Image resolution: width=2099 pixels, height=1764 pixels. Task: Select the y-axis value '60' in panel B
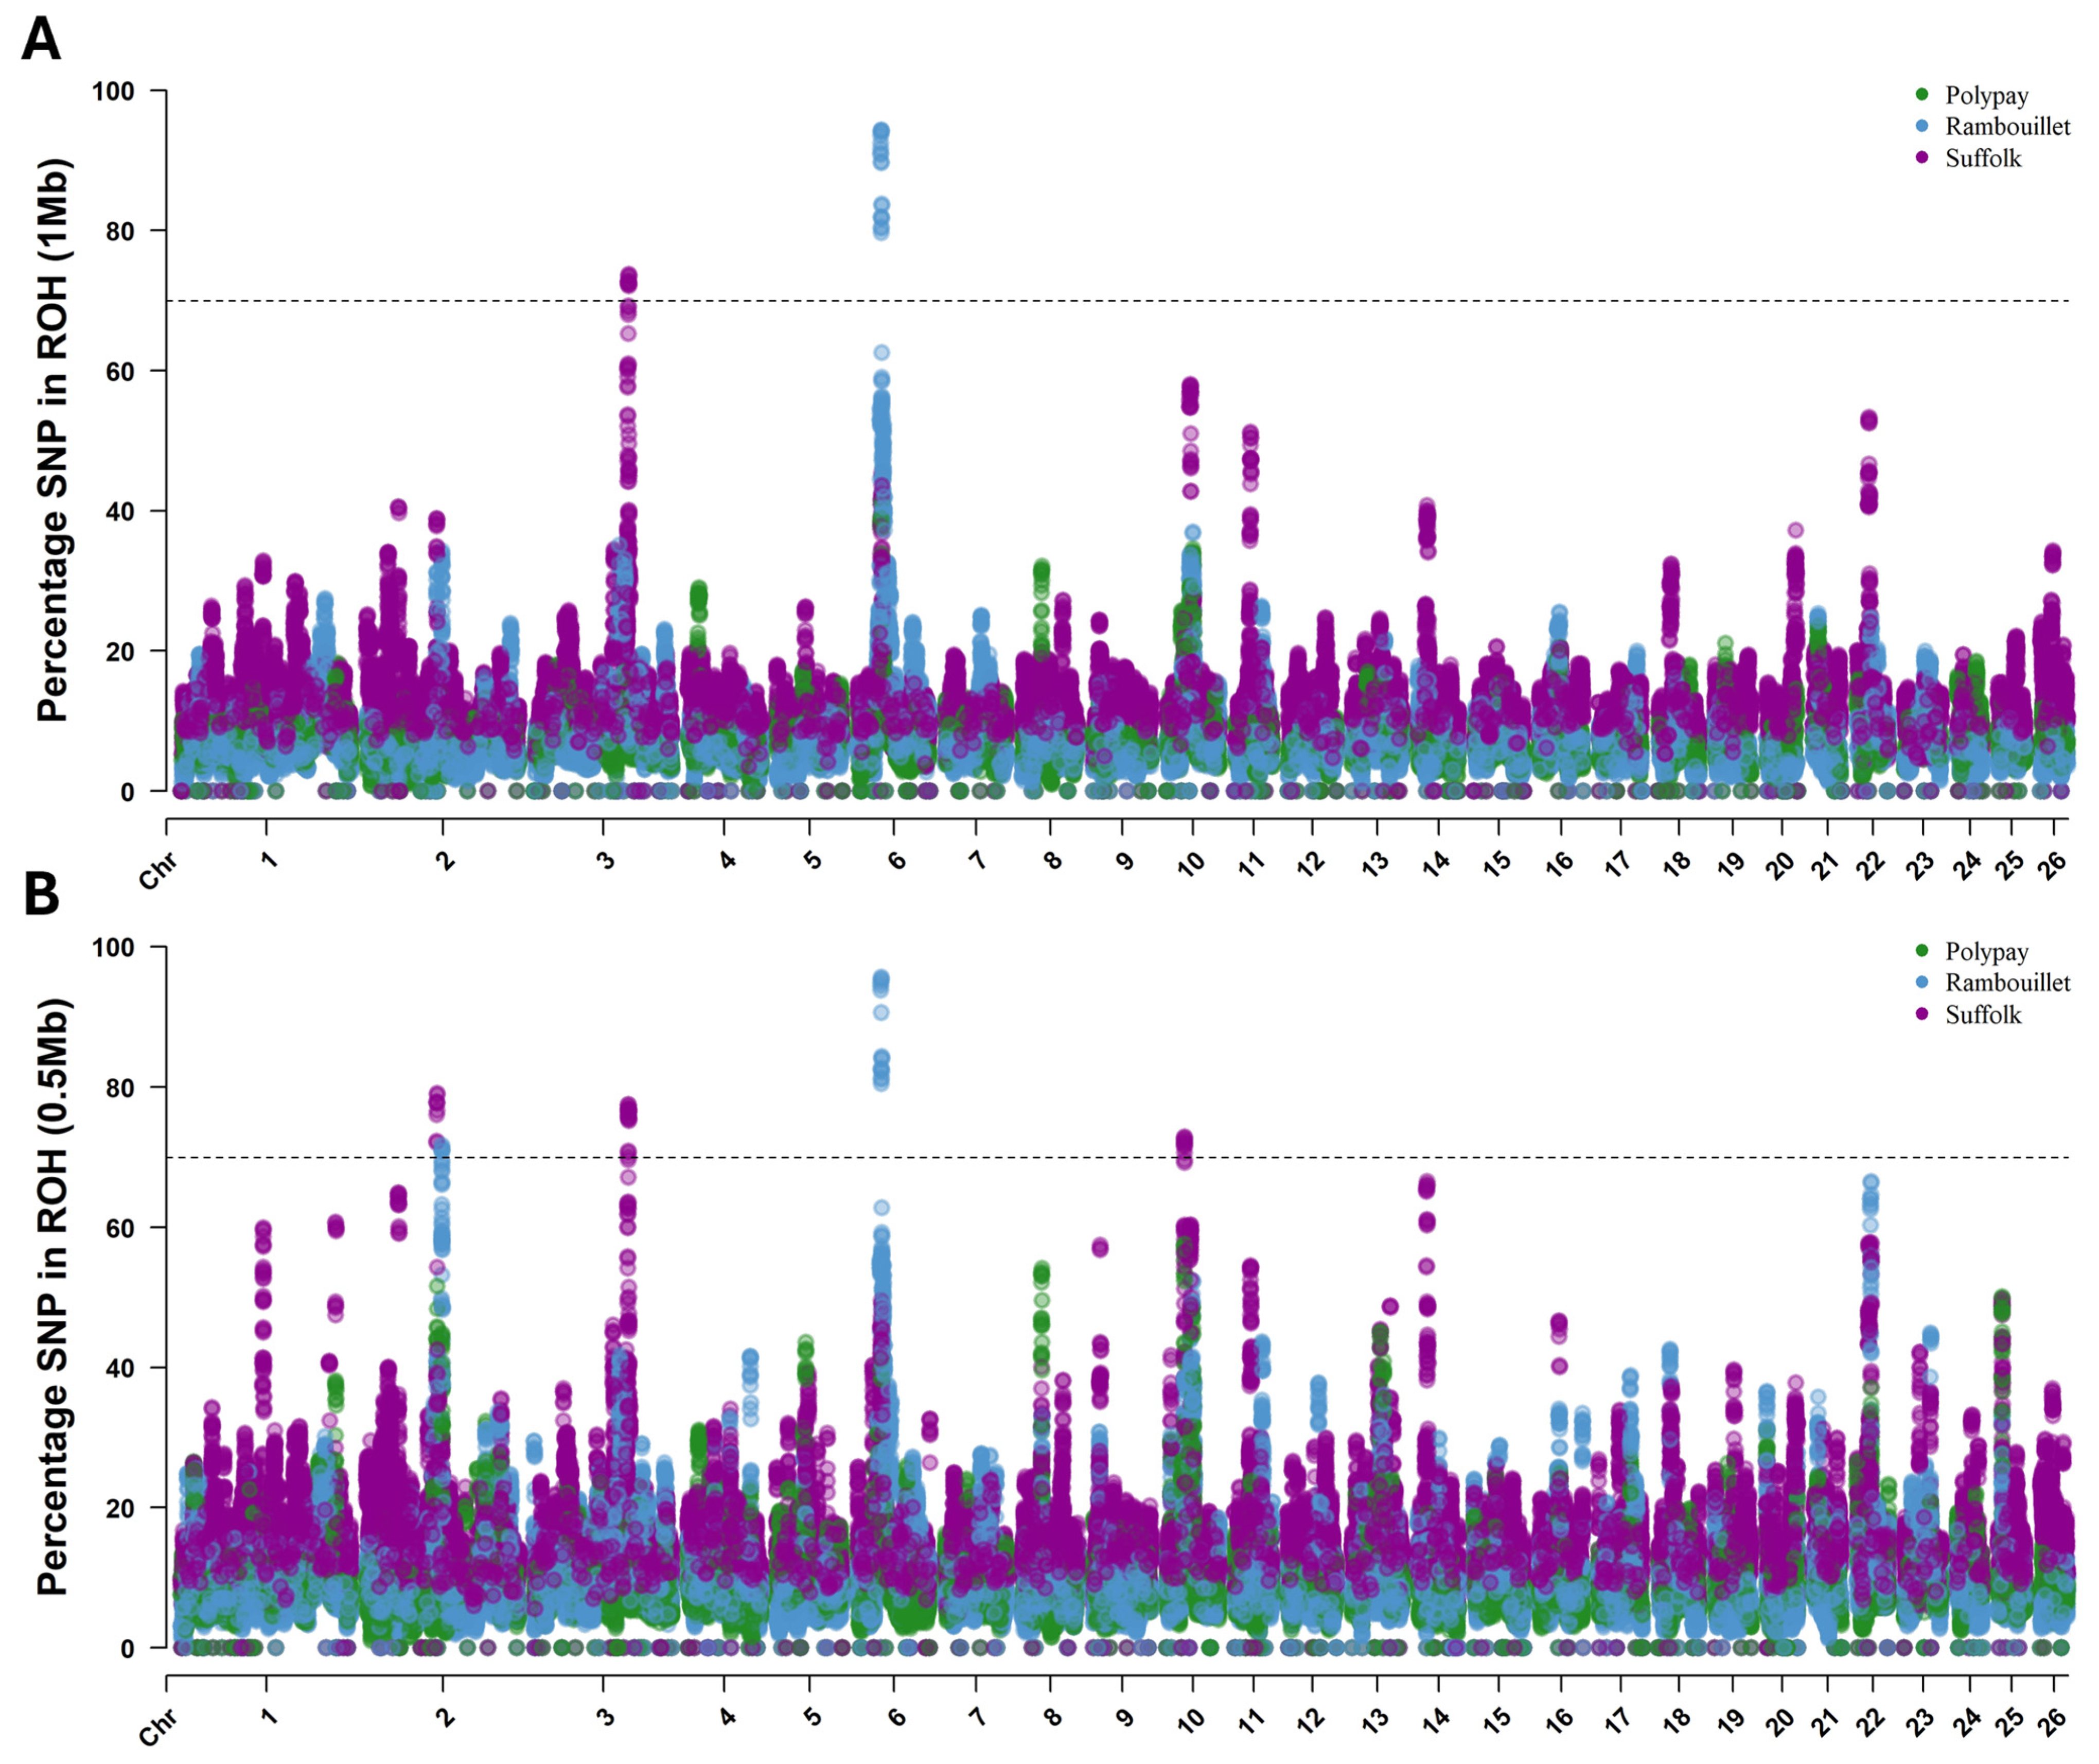point(120,1227)
